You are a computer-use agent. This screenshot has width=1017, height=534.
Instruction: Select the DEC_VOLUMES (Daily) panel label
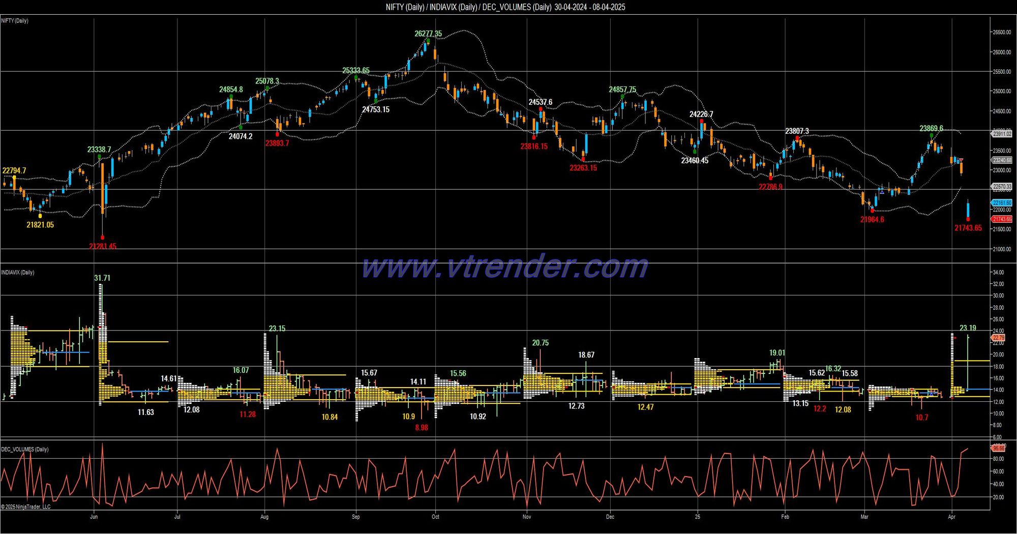pyautogui.click(x=25, y=450)
